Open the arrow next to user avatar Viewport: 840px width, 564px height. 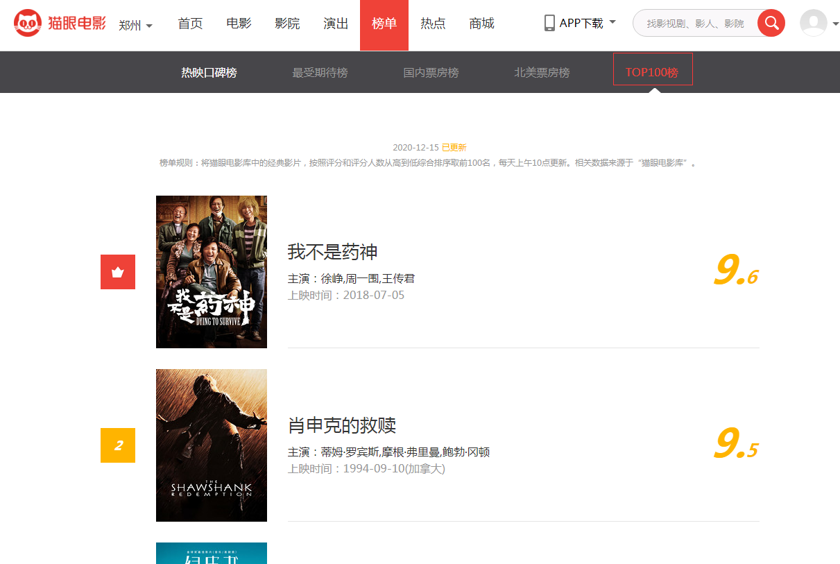click(x=834, y=24)
